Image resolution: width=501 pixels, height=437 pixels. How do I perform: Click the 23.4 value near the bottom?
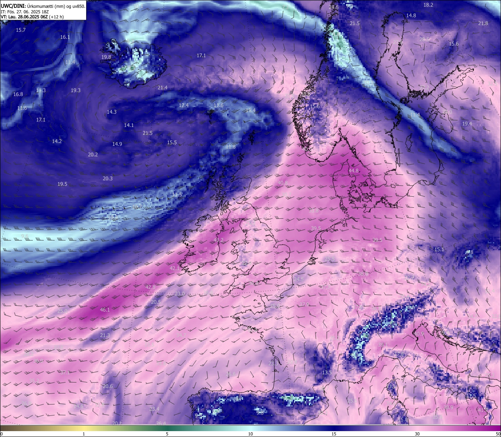tap(154, 409)
